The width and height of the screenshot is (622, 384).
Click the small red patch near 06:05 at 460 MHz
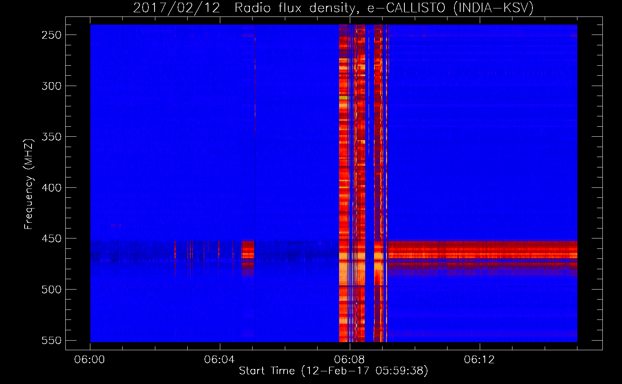click(x=248, y=258)
